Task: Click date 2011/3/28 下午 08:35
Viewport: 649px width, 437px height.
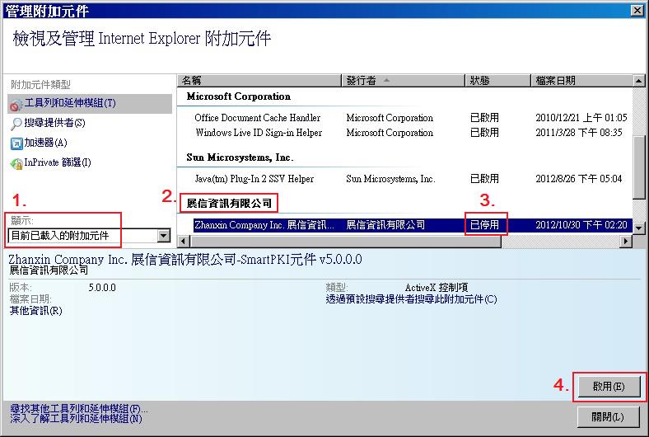Action: point(579,133)
